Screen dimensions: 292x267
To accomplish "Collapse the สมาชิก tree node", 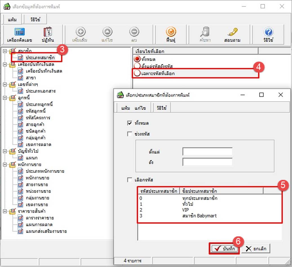I will pos(5,51).
